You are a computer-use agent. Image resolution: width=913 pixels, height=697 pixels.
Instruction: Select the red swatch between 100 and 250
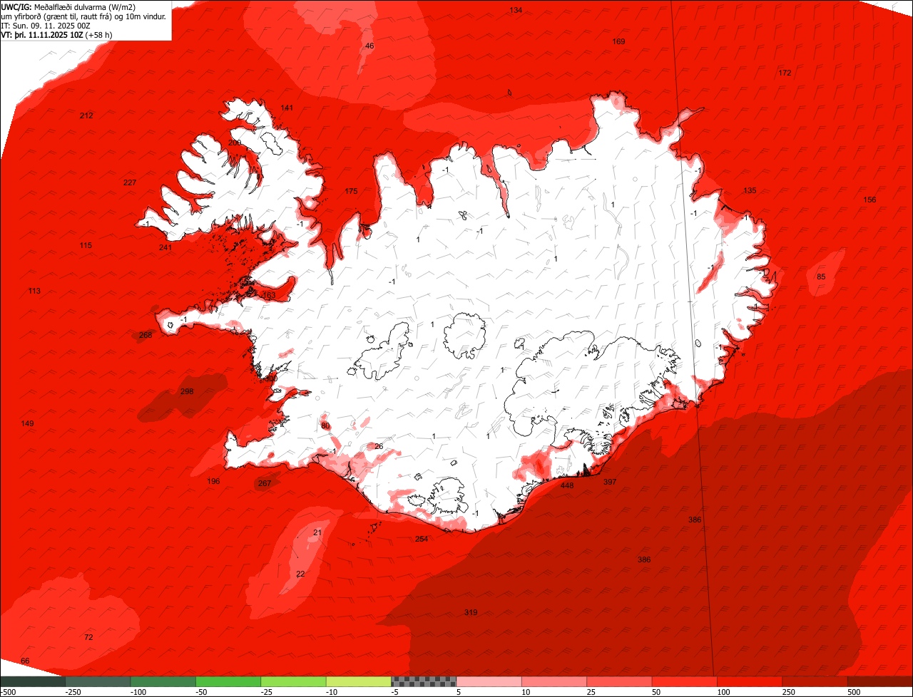coord(750,681)
